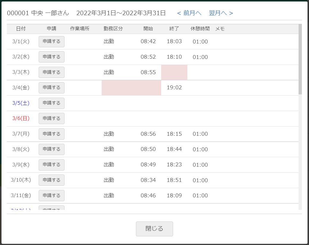Click the 申請する button on the 3/8(火) row
The height and width of the screenshot is (245, 309).
51,149
